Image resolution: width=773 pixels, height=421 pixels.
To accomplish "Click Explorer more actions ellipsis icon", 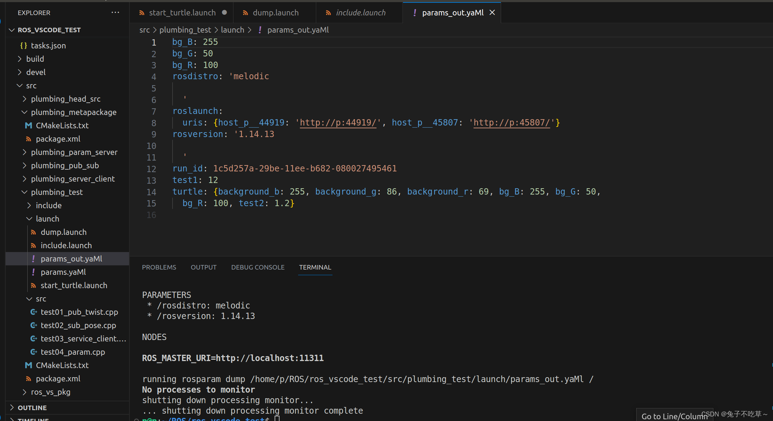I will [x=115, y=13].
